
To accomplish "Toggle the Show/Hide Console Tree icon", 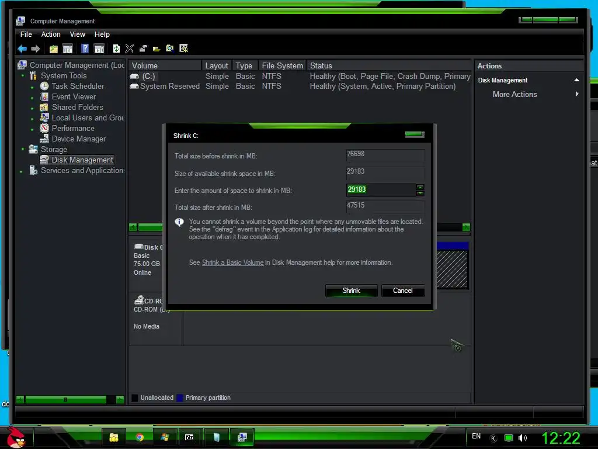I will (68, 49).
